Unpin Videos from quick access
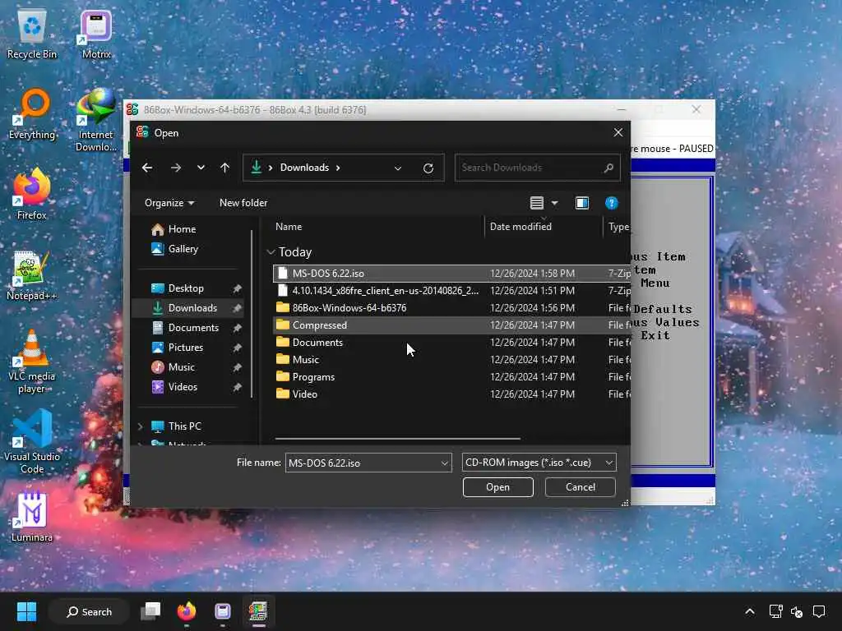This screenshot has height=631, width=842. [x=237, y=387]
